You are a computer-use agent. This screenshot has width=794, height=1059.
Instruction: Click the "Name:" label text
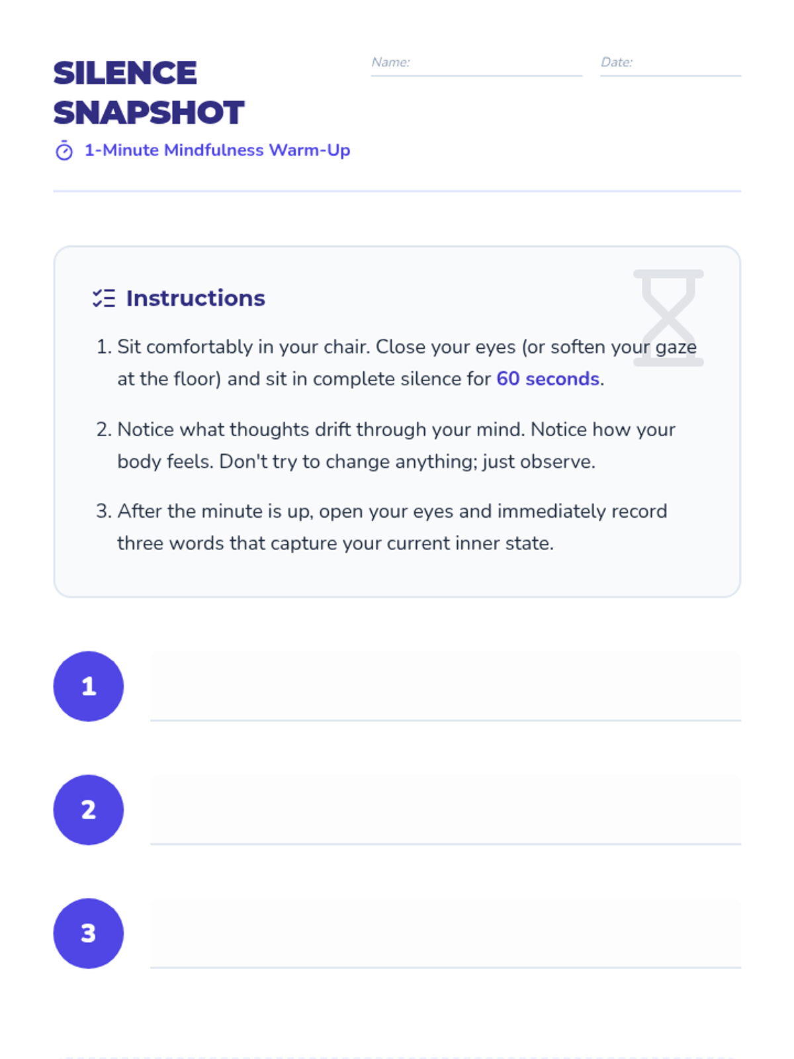(x=390, y=62)
